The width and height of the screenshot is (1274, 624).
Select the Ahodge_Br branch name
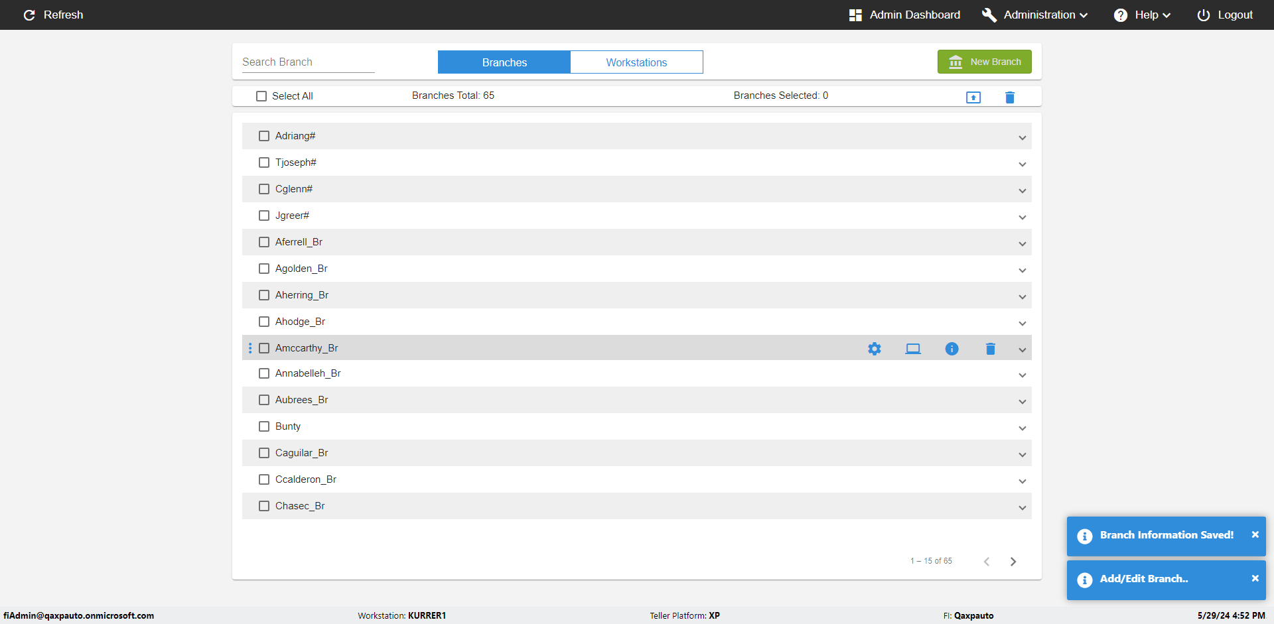300,322
